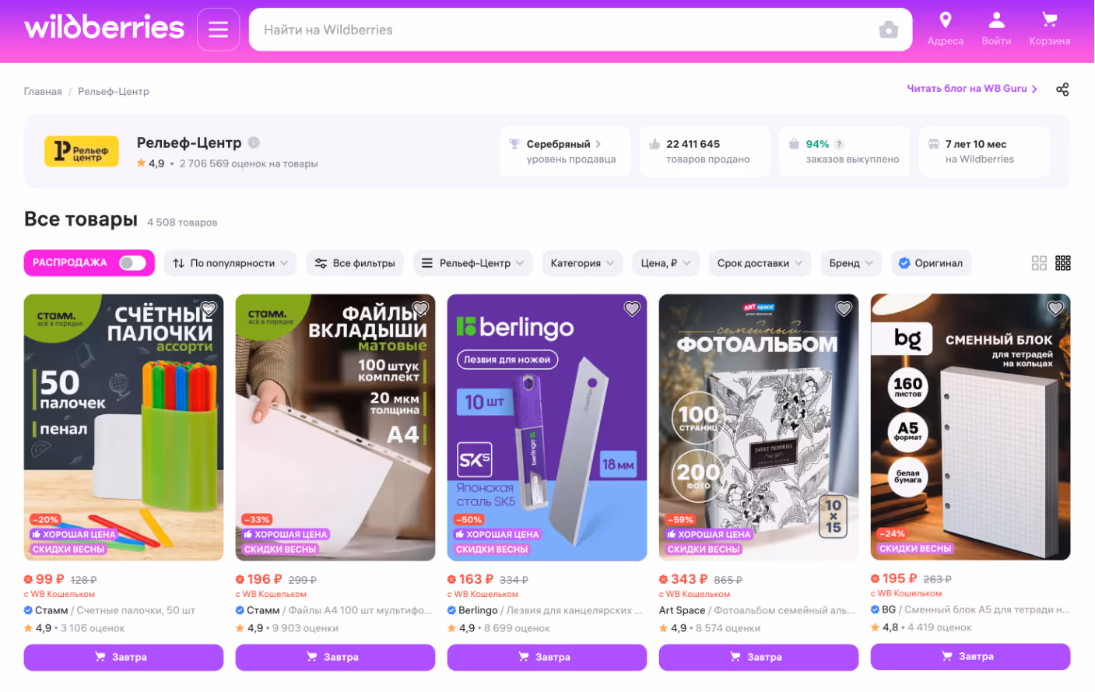Click Berlingo / Лезвия для канцелярских title
The height and width of the screenshot is (692, 1095).
coord(546,610)
